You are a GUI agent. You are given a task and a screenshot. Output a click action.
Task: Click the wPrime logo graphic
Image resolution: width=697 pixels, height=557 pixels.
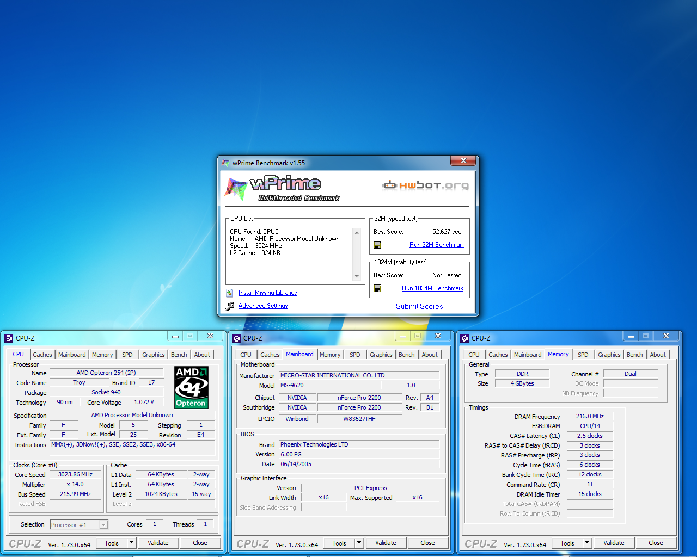point(282,188)
